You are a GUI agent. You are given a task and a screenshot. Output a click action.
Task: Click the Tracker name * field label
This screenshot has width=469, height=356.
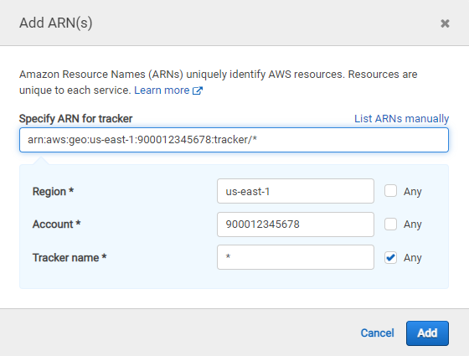[x=70, y=258]
